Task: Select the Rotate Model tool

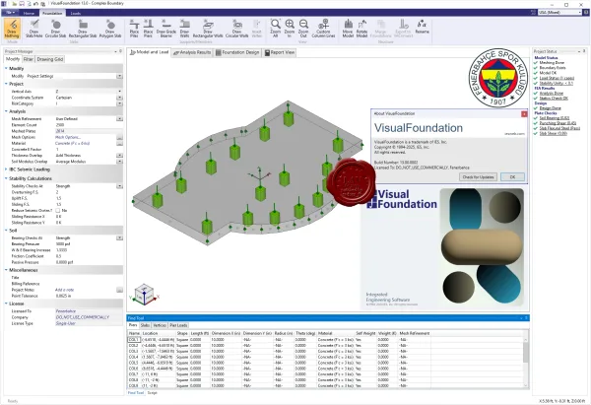Action: coord(361,29)
